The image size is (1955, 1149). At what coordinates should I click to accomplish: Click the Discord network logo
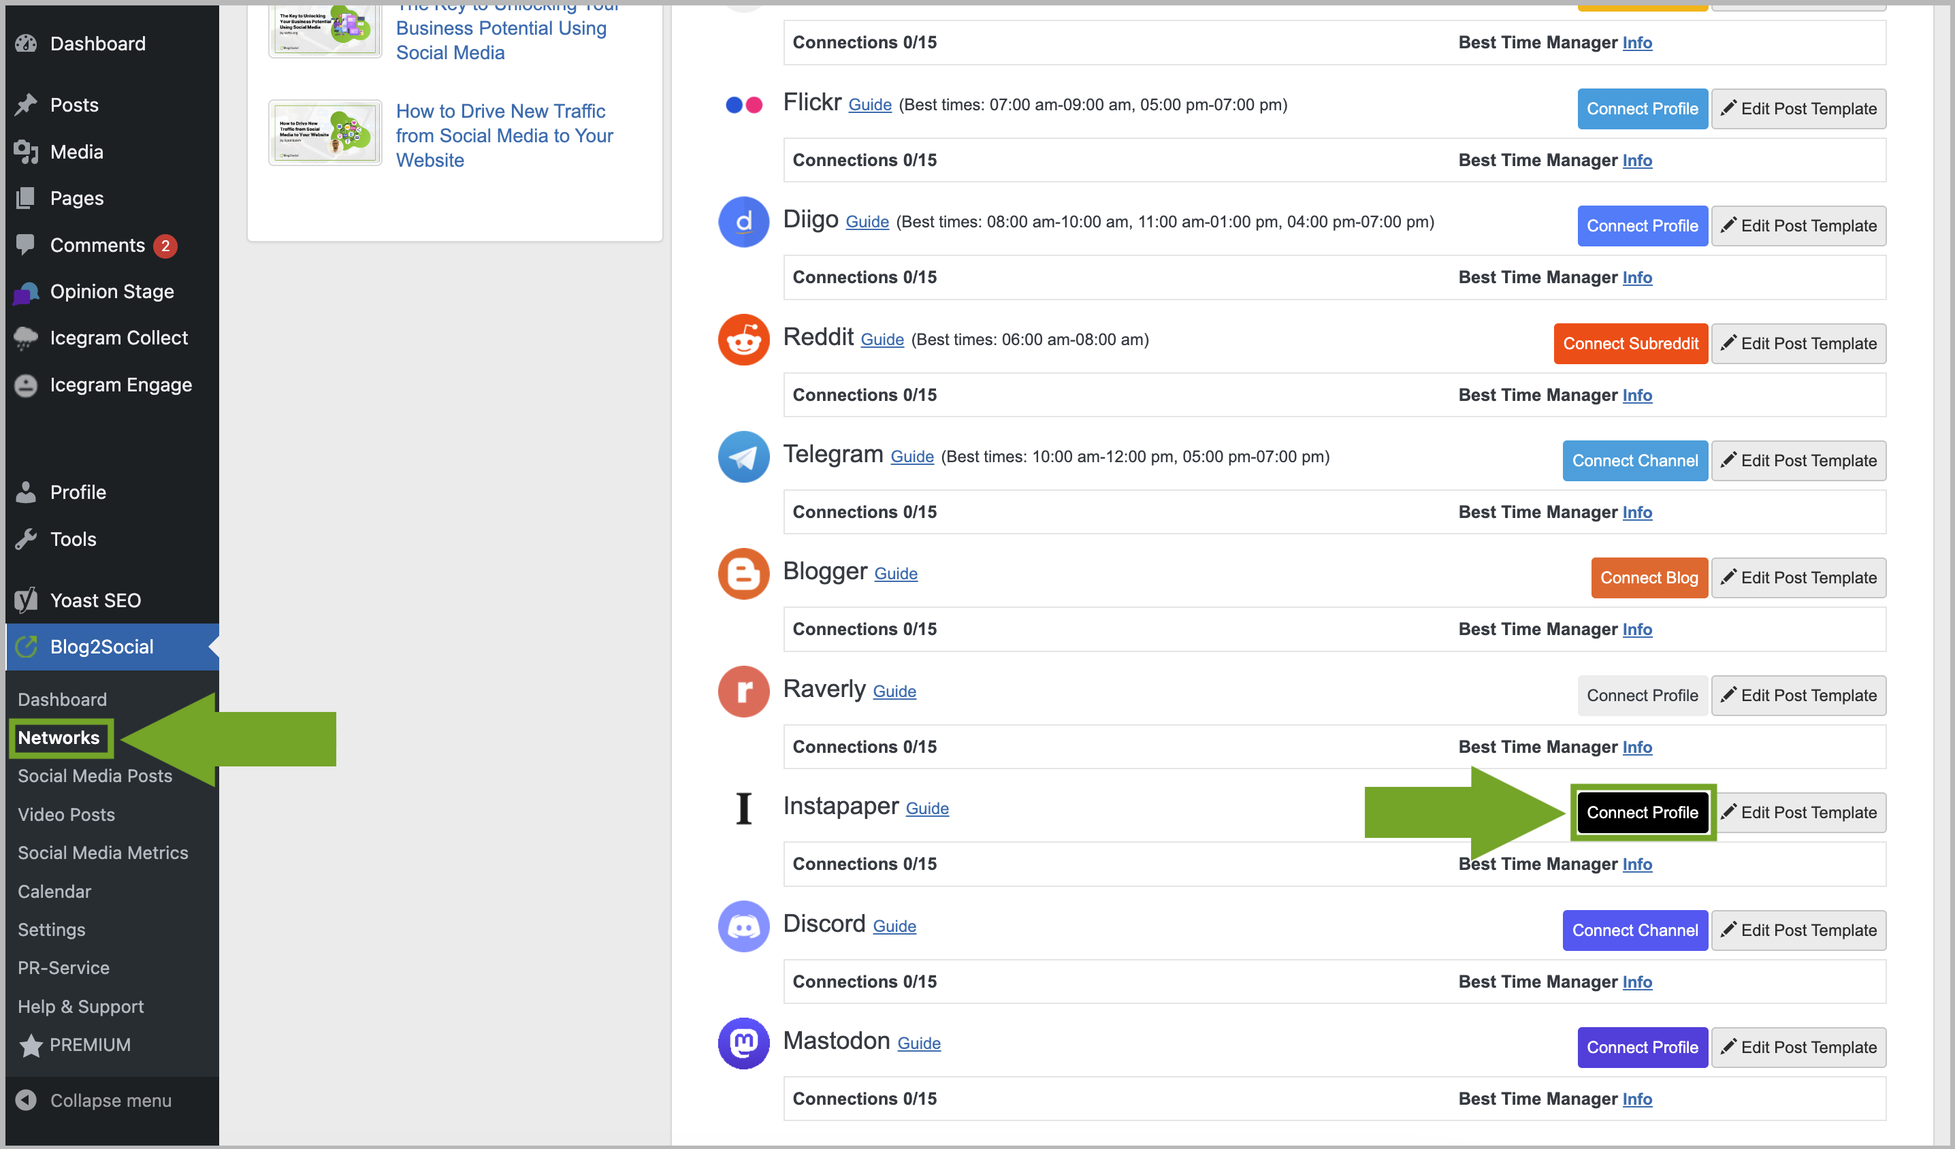[744, 926]
